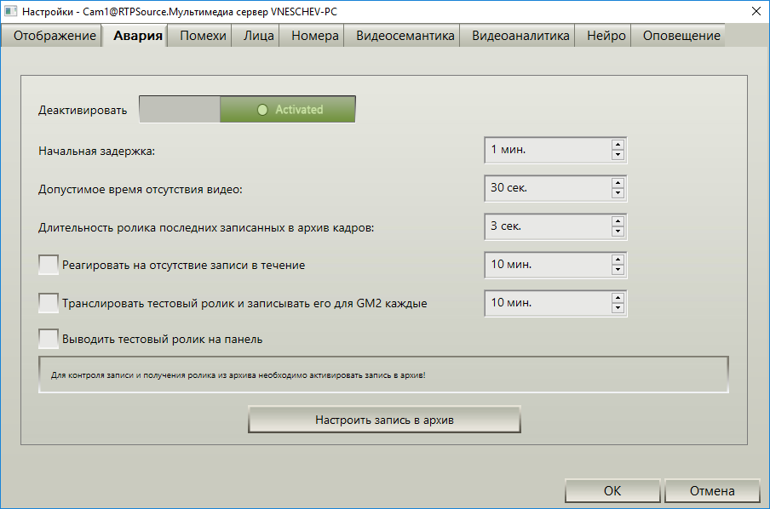The width and height of the screenshot is (770, 509).
Task: Decrease Начальная задержка with down arrow
Action: (x=618, y=155)
